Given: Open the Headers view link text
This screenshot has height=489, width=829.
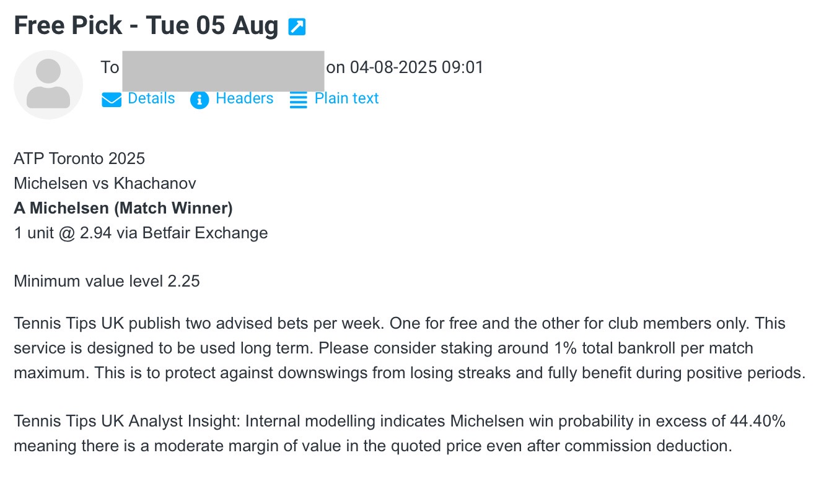Looking at the screenshot, I should coord(244,98).
